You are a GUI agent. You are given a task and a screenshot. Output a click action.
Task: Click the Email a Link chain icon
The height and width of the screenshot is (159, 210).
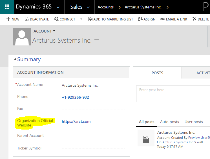[x=162, y=19]
